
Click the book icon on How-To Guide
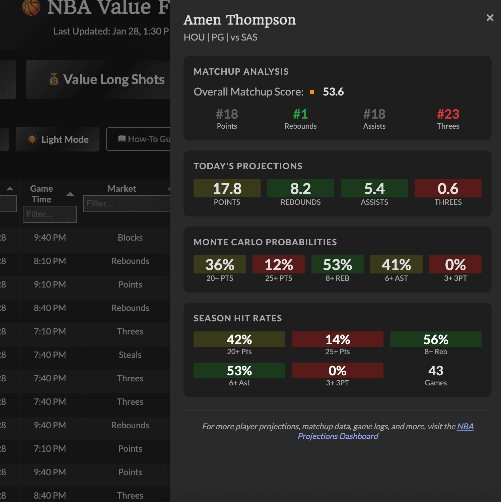122,139
